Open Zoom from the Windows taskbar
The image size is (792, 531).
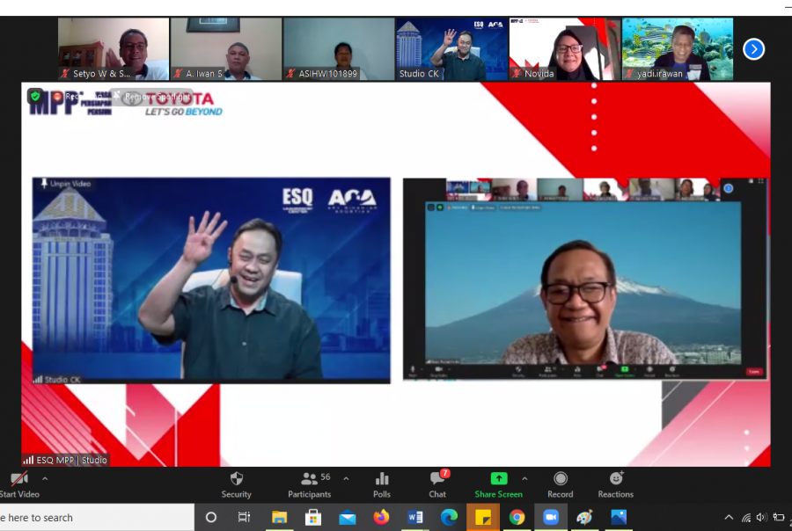coord(551,518)
